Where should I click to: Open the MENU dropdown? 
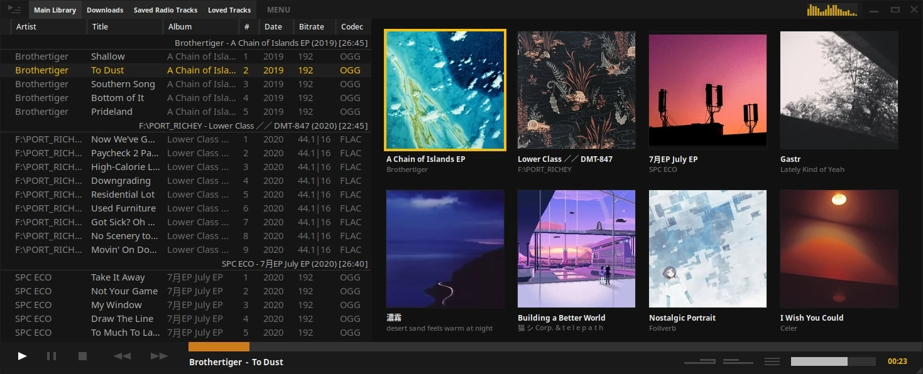pos(278,10)
